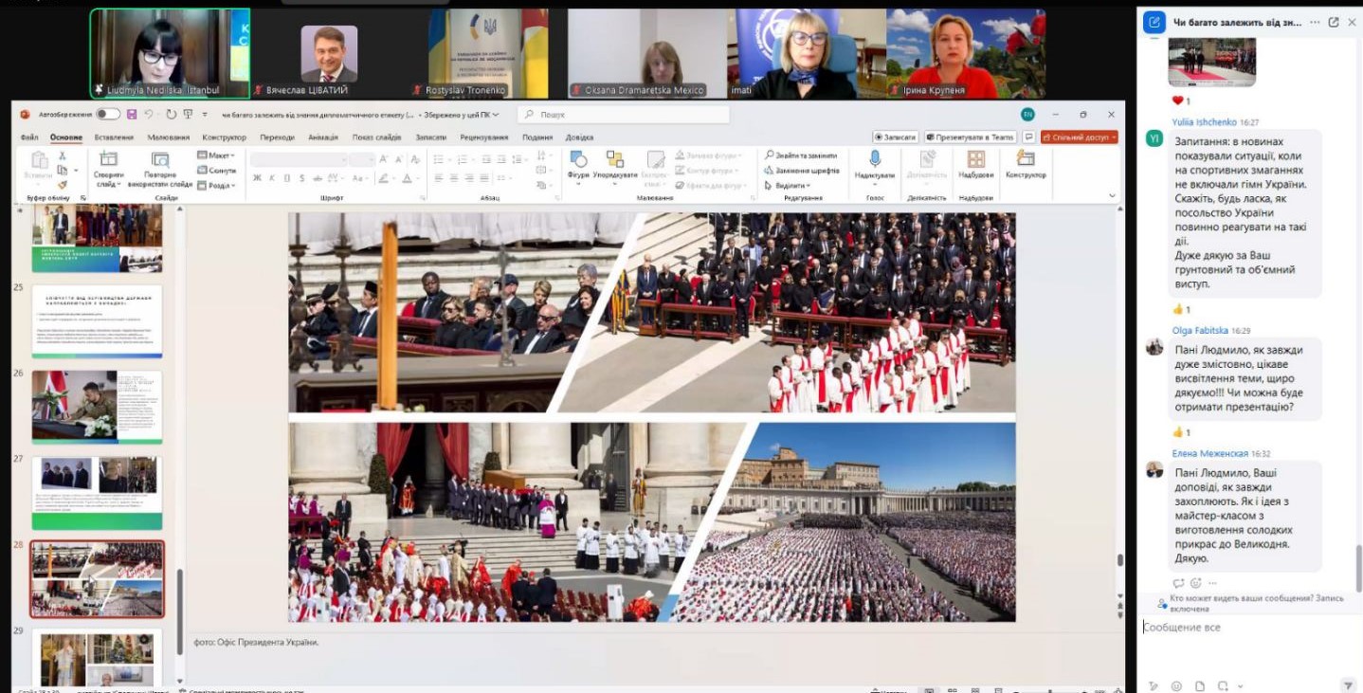Screen dimensions: 1363x693
Task: Click the Скинути reset button
Action: [216, 171]
